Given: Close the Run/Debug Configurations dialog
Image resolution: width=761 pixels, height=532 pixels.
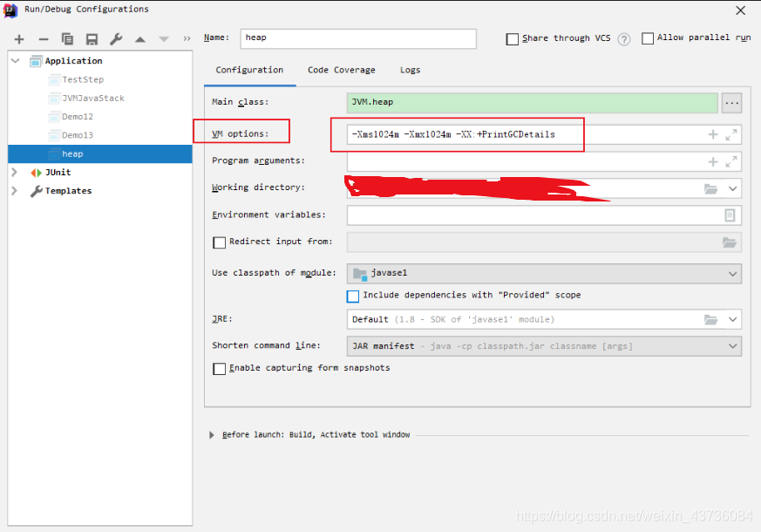Looking at the screenshot, I should pyautogui.click(x=741, y=10).
